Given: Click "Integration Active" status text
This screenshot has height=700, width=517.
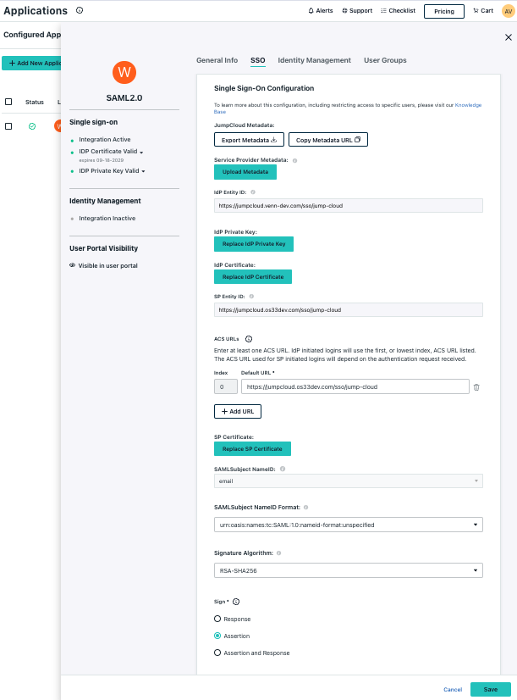Looking at the screenshot, I should pyautogui.click(x=105, y=139).
